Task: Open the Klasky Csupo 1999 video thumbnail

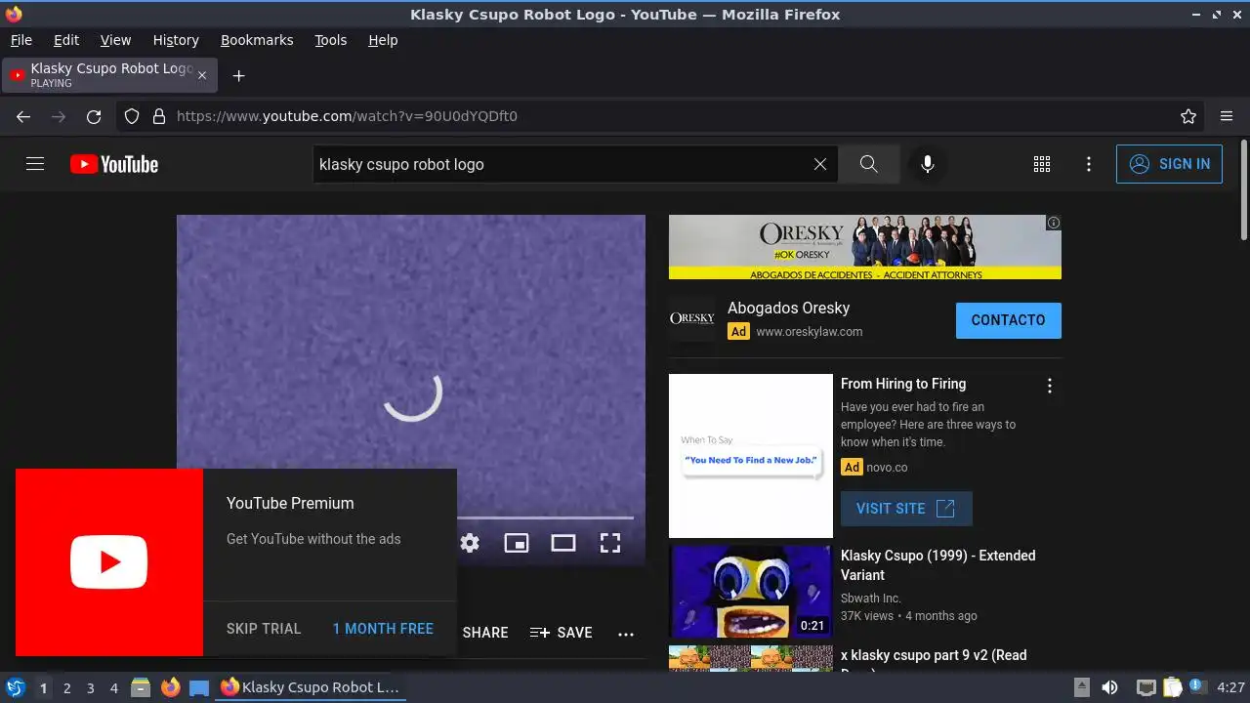Action: [750, 592]
